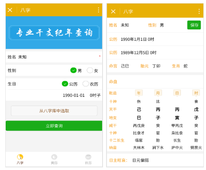Click 临官 in the 十二长生 row
Image resolution: width=206 pixels, height=170 pixels.
click(139, 140)
